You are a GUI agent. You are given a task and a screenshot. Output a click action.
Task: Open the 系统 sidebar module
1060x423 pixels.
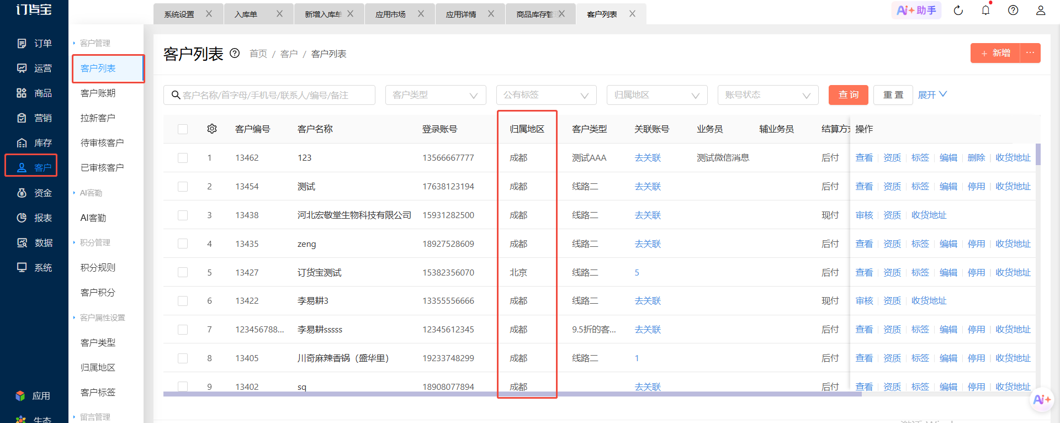click(x=34, y=267)
